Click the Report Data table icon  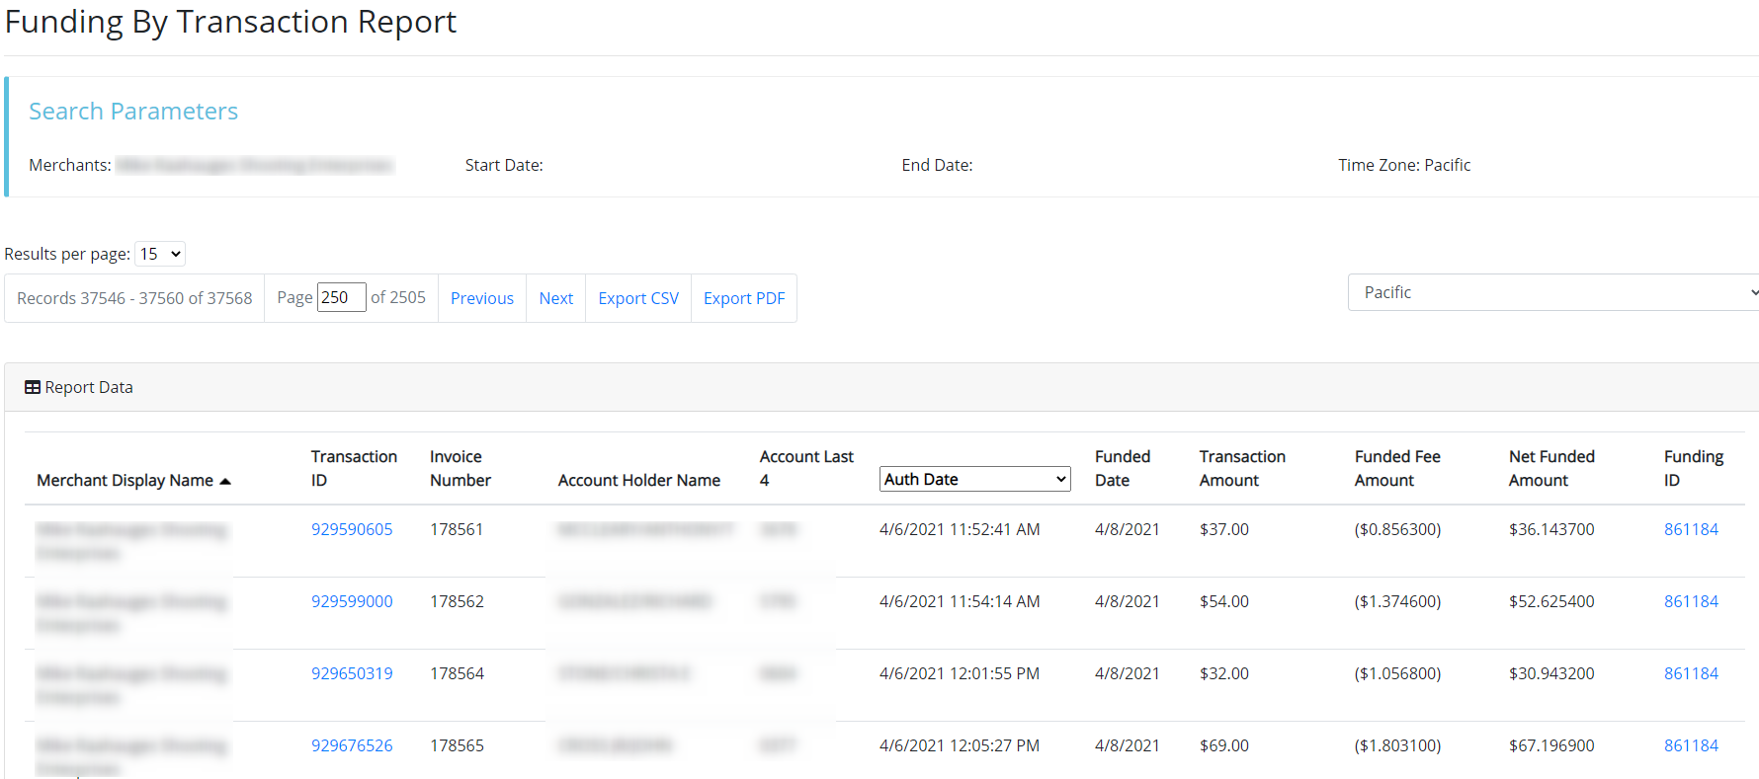coord(33,387)
